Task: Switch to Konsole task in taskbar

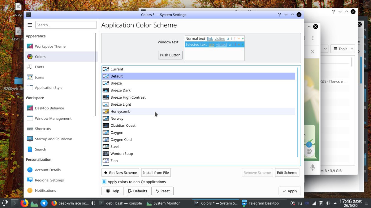Action: coord(121,203)
